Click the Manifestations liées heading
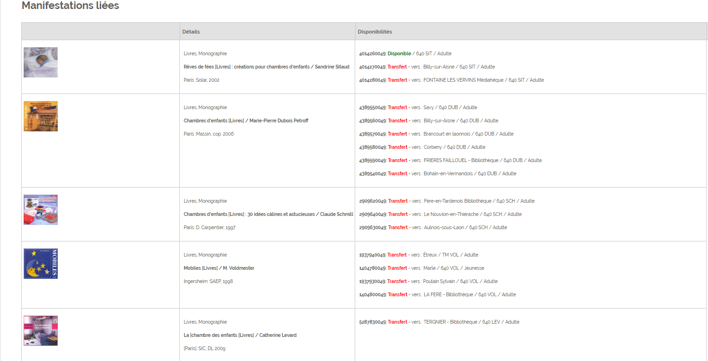The height and width of the screenshot is (361, 708). [x=70, y=6]
